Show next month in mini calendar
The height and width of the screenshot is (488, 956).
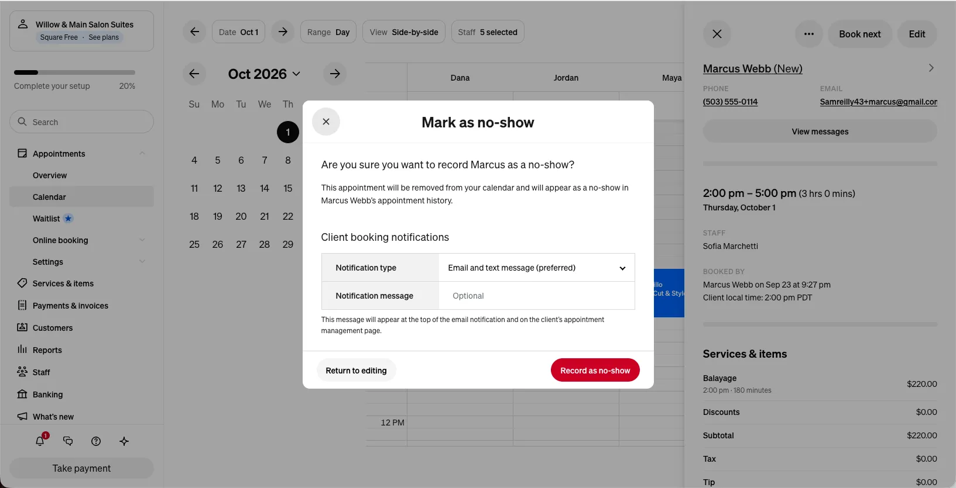tap(335, 74)
